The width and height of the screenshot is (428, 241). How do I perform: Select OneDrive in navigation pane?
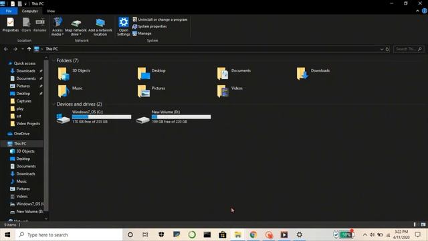pyautogui.click(x=21, y=134)
